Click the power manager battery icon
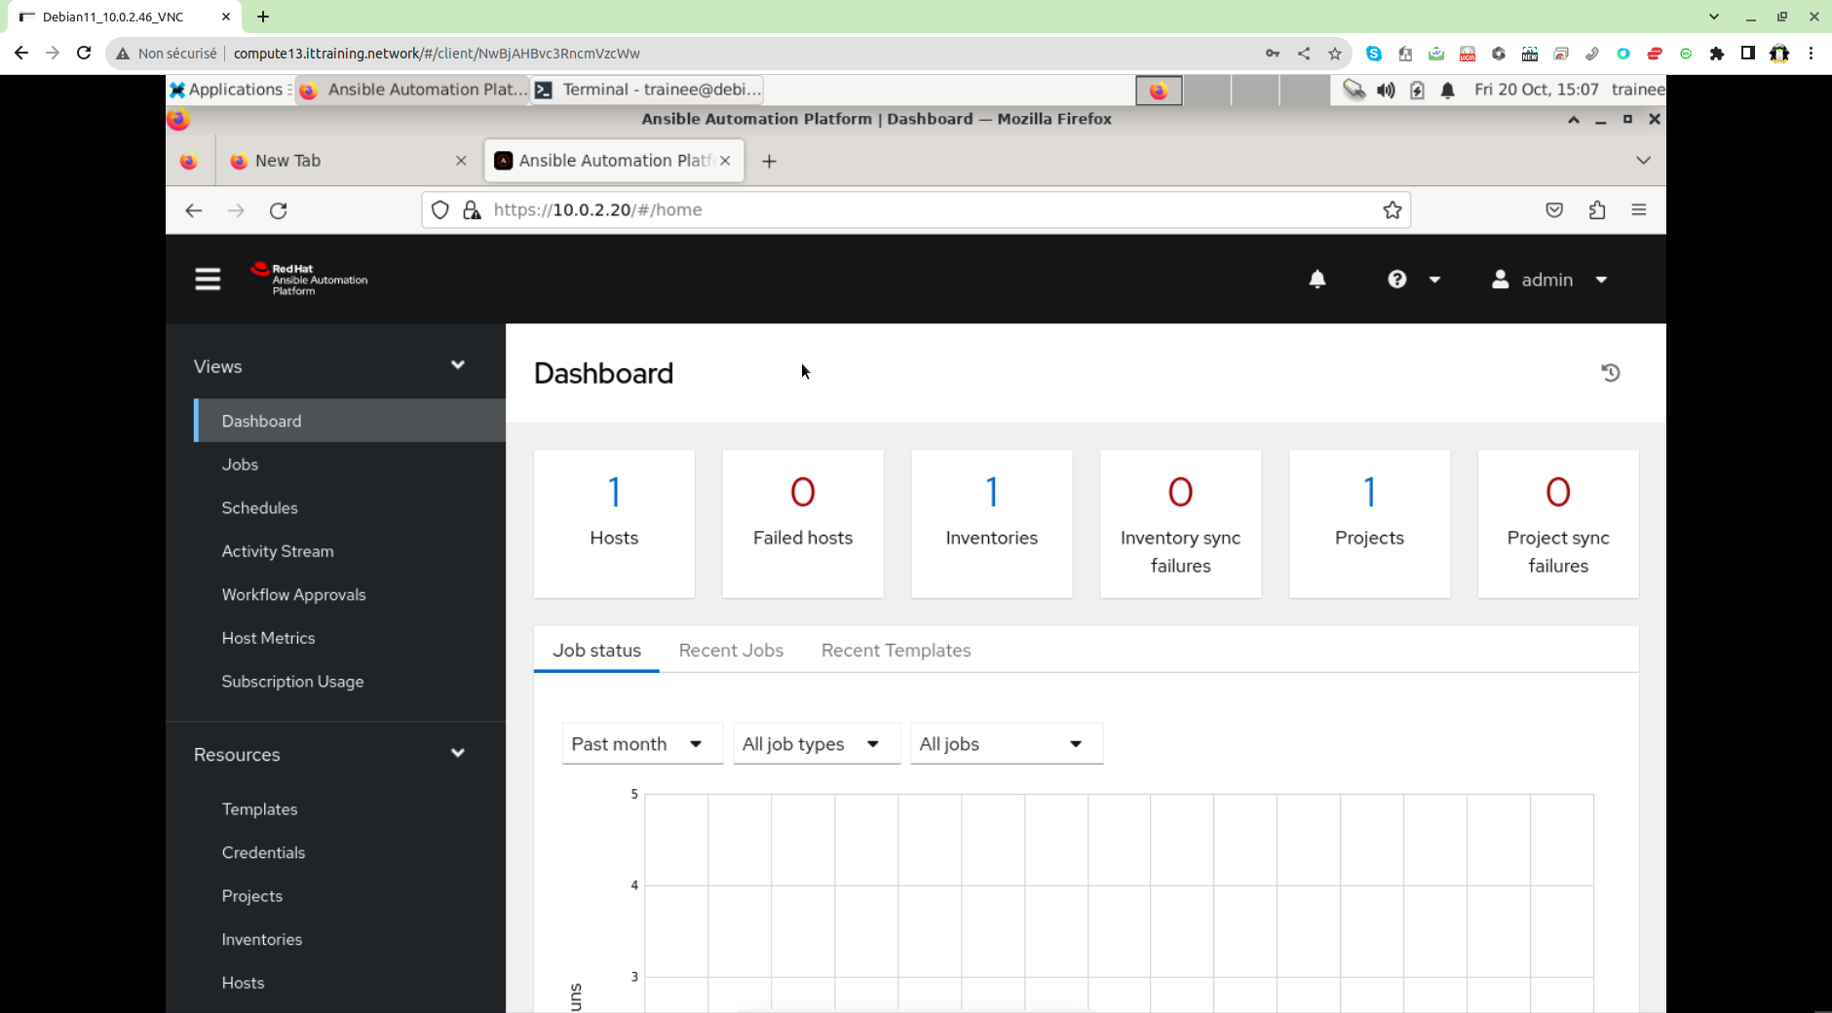This screenshot has height=1013, width=1832. point(1417,90)
